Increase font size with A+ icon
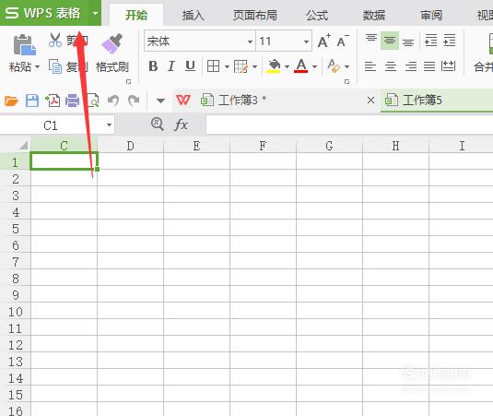Screen dimensions: 493x416 click(x=323, y=41)
